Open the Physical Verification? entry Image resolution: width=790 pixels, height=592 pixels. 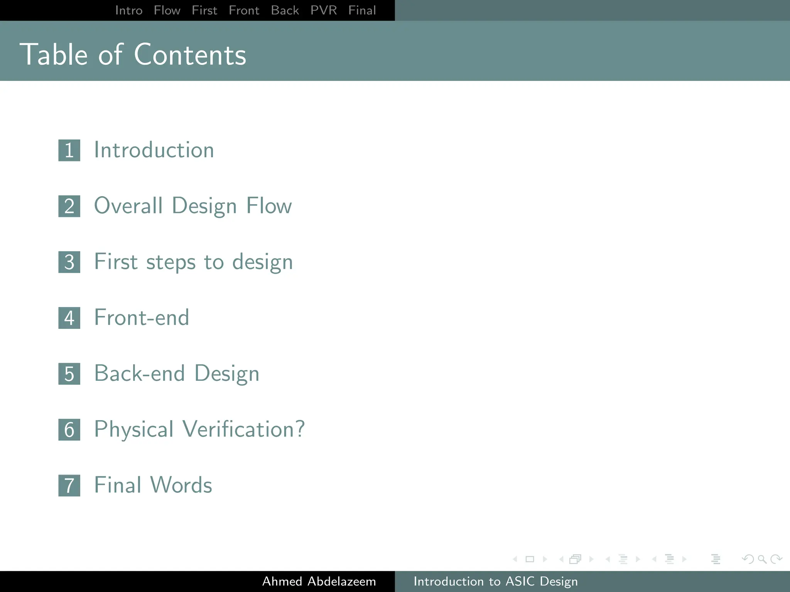coord(199,429)
